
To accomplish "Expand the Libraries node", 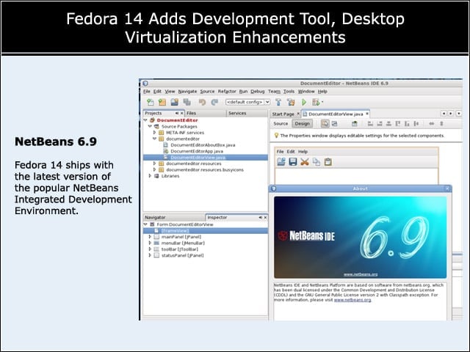I will click(150, 176).
